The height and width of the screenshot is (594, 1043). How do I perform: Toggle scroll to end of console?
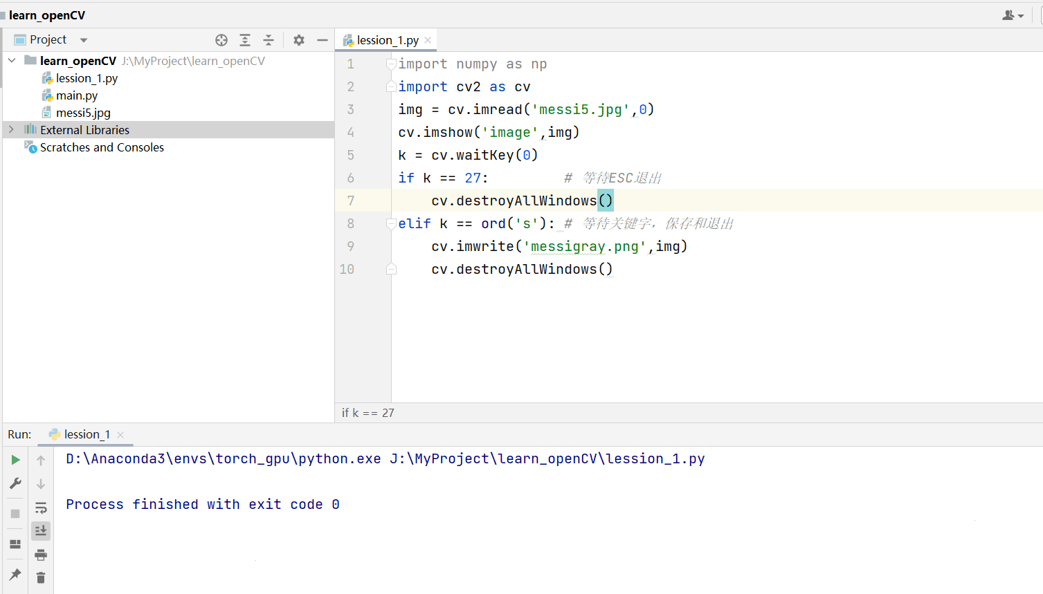(x=41, y=531)
